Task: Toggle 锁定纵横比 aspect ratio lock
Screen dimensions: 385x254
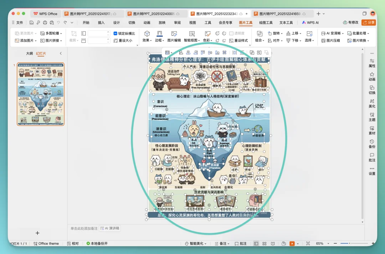Action: (125, 33)
